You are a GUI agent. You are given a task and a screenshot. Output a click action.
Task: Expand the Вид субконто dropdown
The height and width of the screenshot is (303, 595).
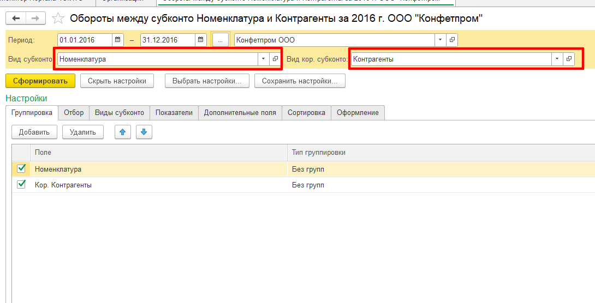[x=263, y=59]
